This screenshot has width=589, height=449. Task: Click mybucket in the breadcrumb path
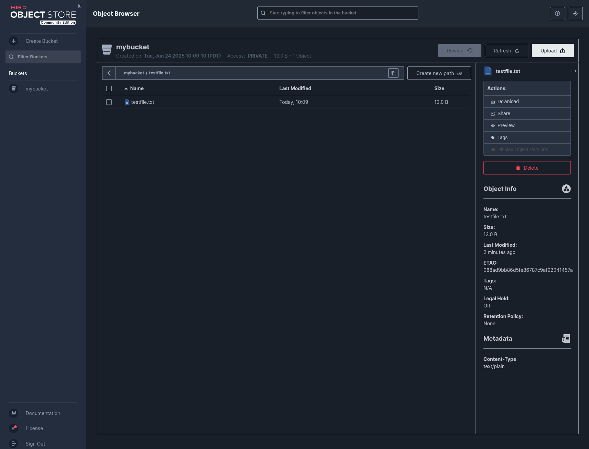point(134,73)
